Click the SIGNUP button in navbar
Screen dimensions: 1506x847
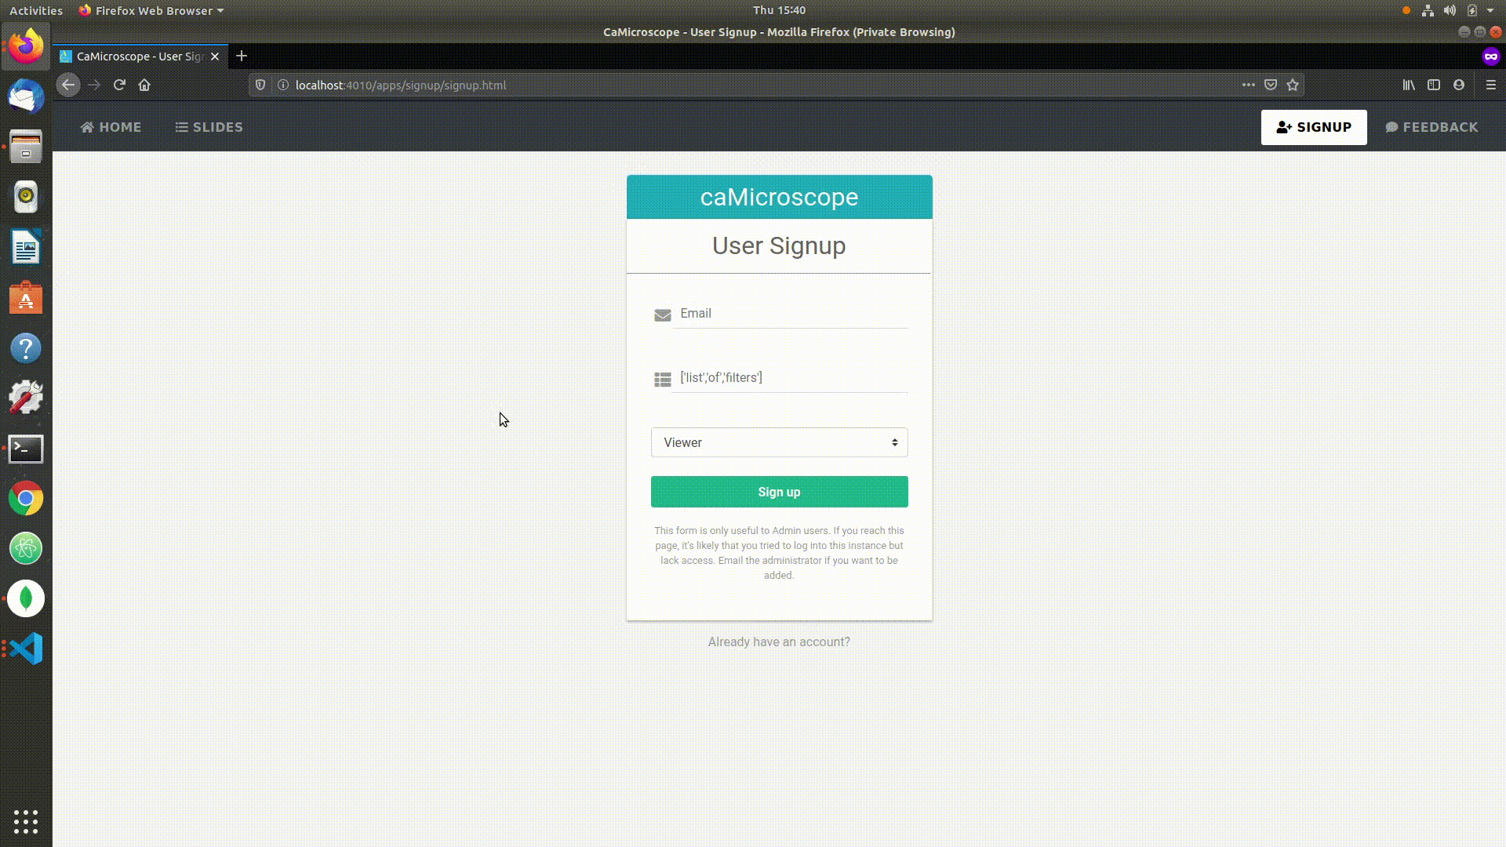pos(1314,127)
